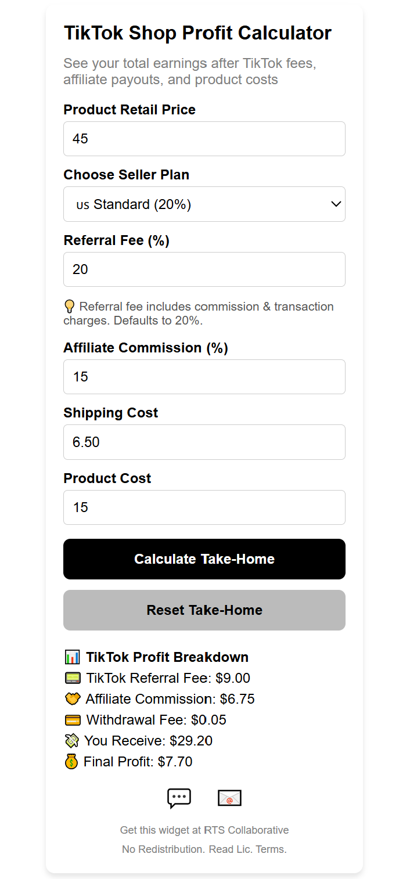Click the lightbulb tip icon
410x879 pixels.
pos(70,305)
